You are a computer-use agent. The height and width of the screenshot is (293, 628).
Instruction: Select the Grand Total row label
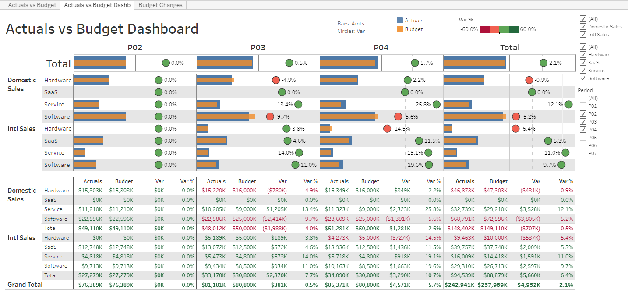[25, 285]
